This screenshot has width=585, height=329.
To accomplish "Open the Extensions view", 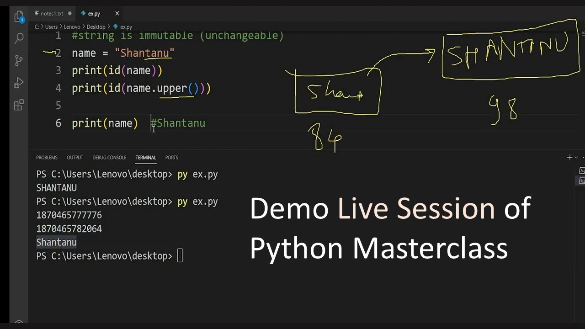I will (x=19, y=106).
